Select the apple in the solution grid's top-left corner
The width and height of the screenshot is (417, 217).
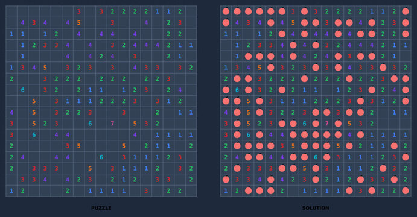226,11
